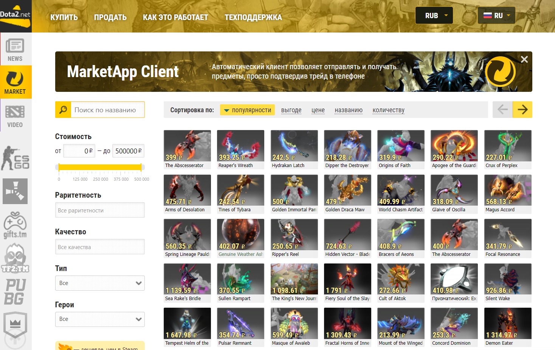Open the PUBG market icon
Image resolution: width=555 pixels, height=350 pixels.
point(15,292)
